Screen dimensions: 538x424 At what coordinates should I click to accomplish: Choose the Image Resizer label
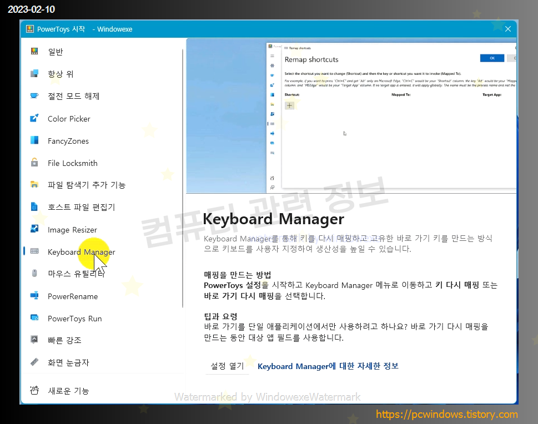click(x=72, y=230)
